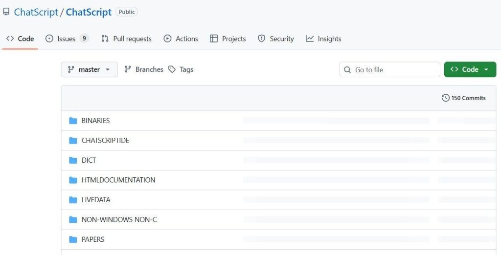The width and height of the screenshot is (501, 255).
Task: Click the repository icon beside ChatScript owner
Action: pyautogui.click(x=6, y=12)
